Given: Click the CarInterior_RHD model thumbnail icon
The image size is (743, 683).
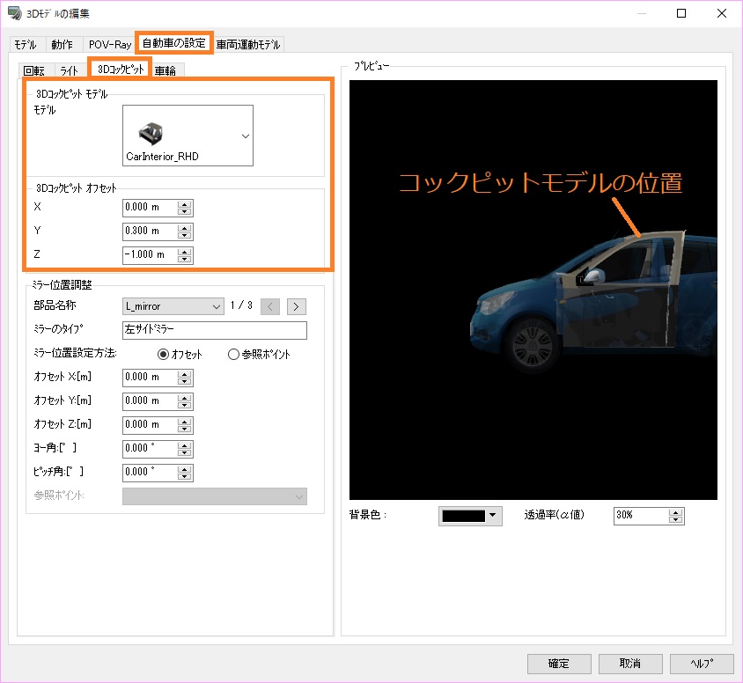Looking at the screenshot, I should 152,133.
